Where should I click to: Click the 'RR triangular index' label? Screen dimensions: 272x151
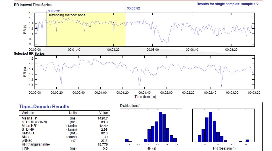[36, 144]
